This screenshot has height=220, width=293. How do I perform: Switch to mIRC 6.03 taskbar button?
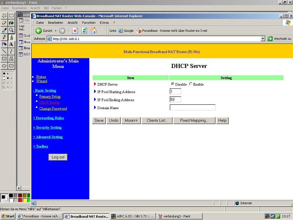(x=133, y=216)
